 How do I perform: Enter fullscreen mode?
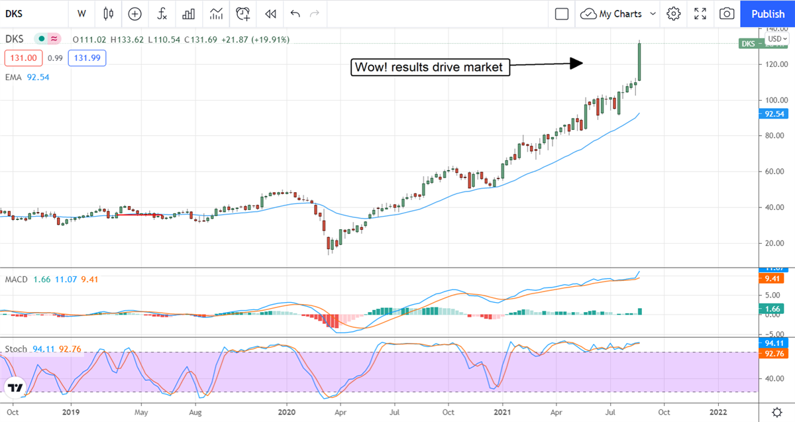[700, 13]
